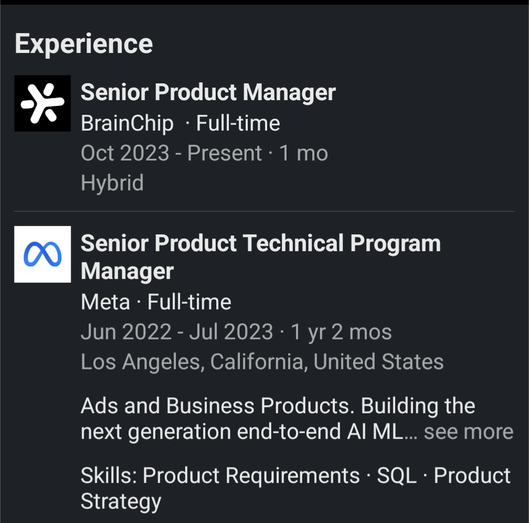
Task: Select the Meta · Full-time company line
Action: coord(156,302)
